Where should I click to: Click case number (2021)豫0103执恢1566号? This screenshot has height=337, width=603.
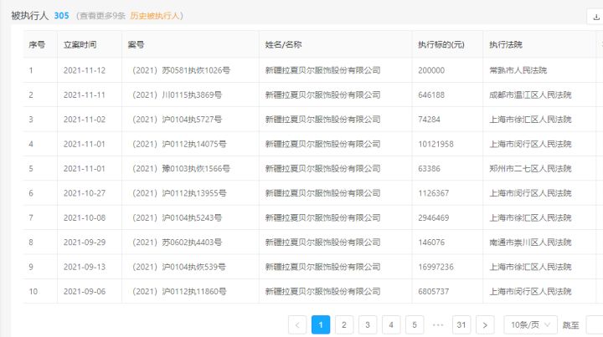point(181,169)
